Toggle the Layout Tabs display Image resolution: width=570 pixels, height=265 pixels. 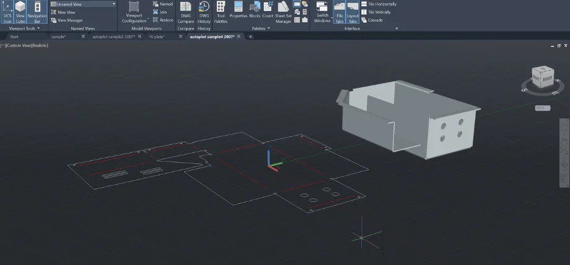[353, 12]
